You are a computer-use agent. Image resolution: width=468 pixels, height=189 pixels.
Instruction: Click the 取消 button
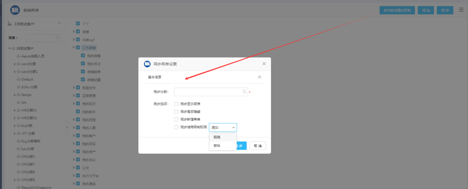click(x=258, y=146)
